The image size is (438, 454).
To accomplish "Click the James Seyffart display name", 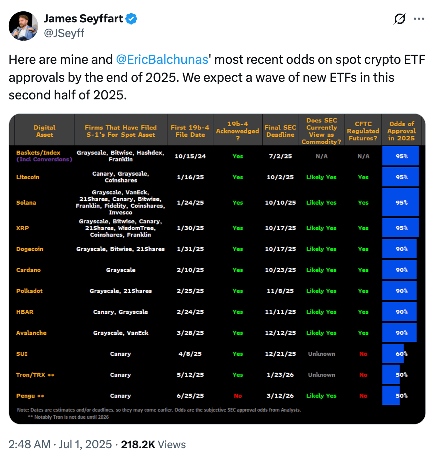I will pyautogui.click(x=83, y=19).
